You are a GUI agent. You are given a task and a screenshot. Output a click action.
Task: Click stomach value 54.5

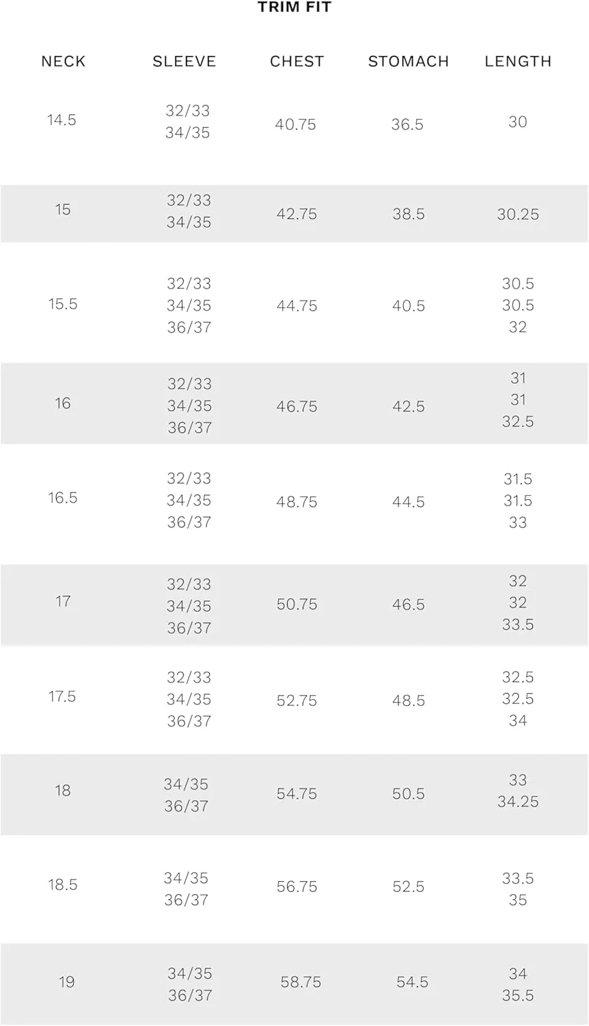[413, 982]
